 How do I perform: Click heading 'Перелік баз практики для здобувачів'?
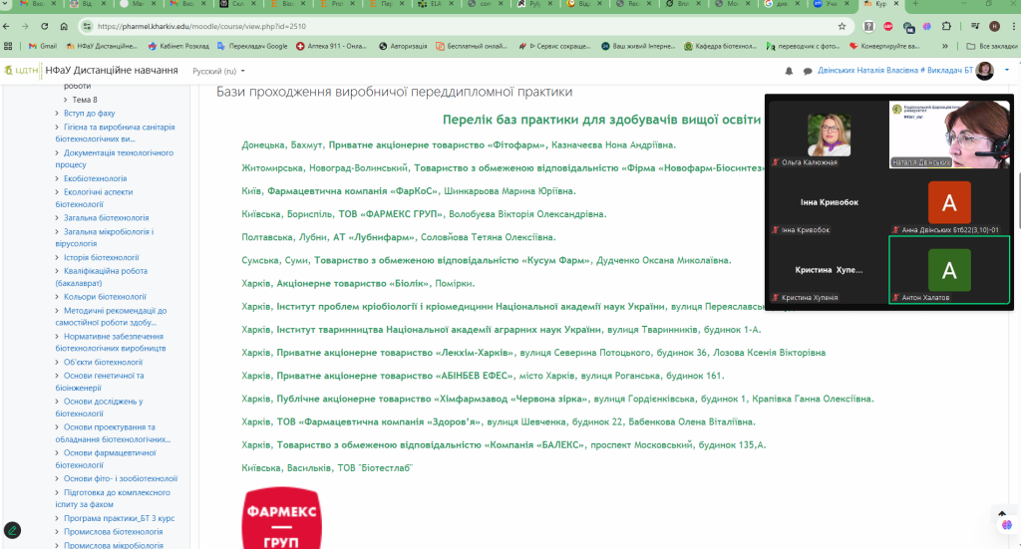(x=601, y=120)
